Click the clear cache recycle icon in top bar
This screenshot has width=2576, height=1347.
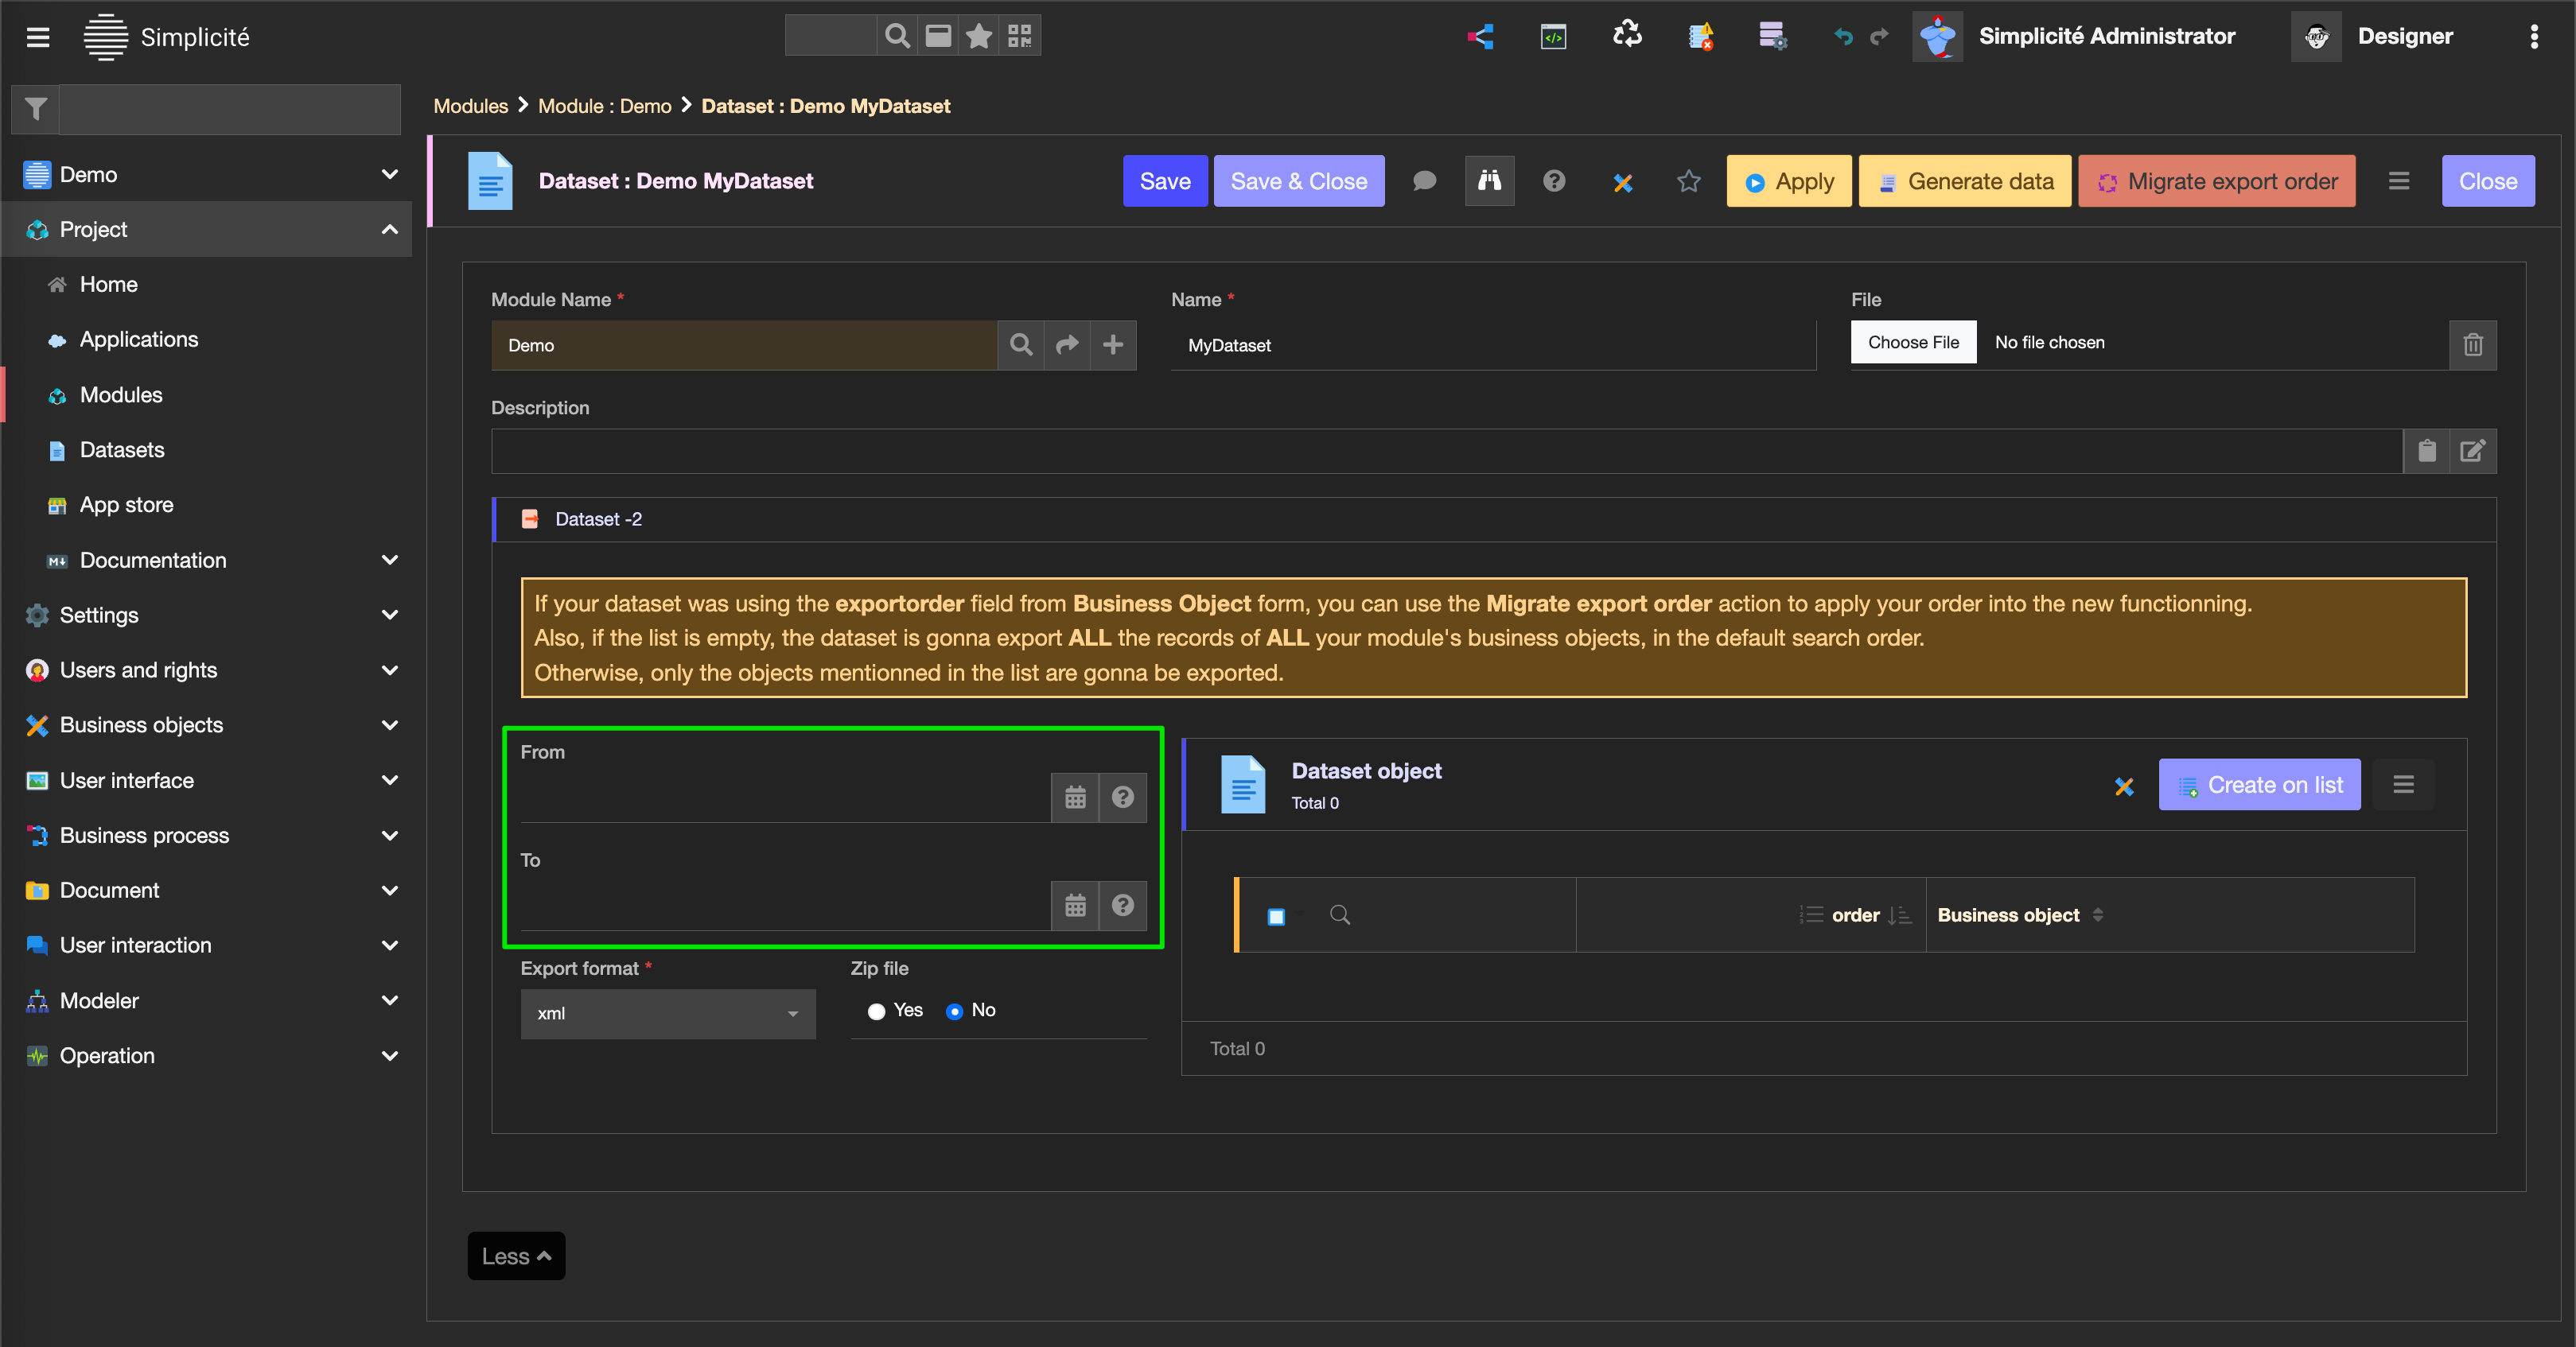pyautogui.click(x=1627, y=36)
